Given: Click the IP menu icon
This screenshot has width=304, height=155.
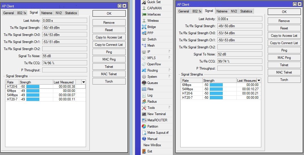Looking at the screenshot, I should pos(144,51).
